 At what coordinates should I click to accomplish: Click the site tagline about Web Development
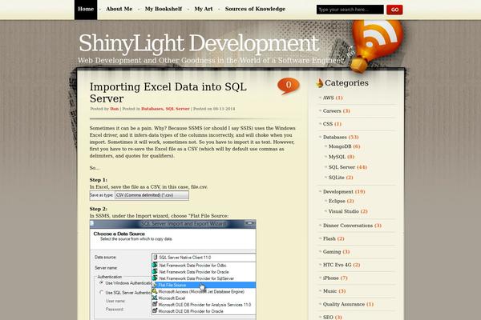coord(211,61)
